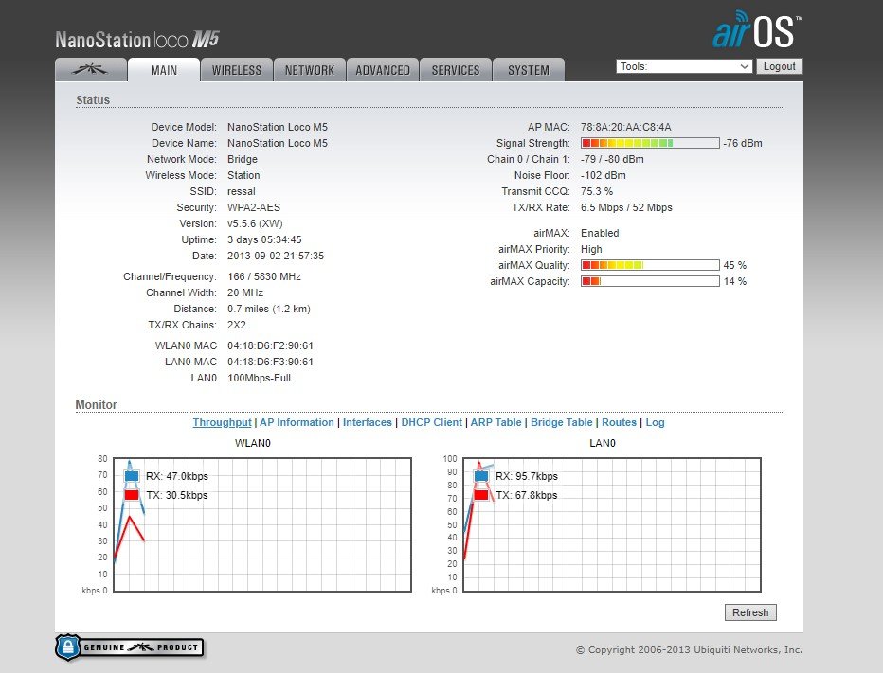Click the red TX legend square in LAN0 graph
Viewport: 883px width, 673px height.
481,495
